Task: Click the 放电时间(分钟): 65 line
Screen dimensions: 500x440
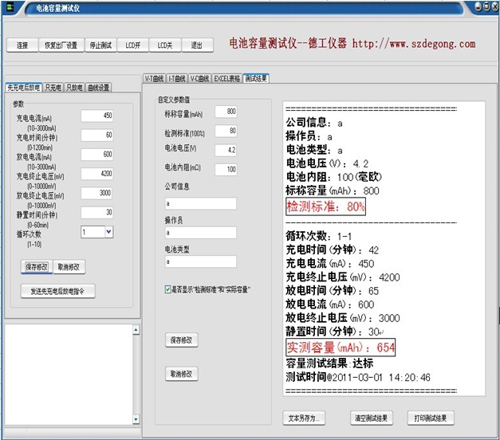Action: [333, 291]
